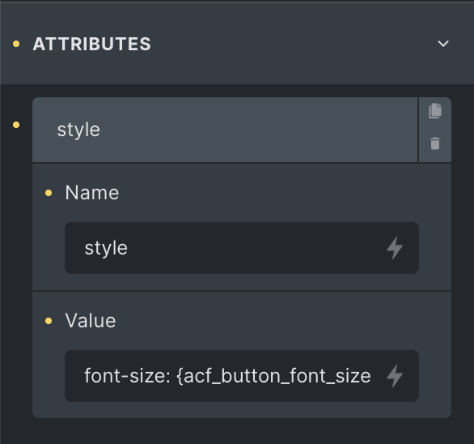Click the Name field label

pos(92,193)
